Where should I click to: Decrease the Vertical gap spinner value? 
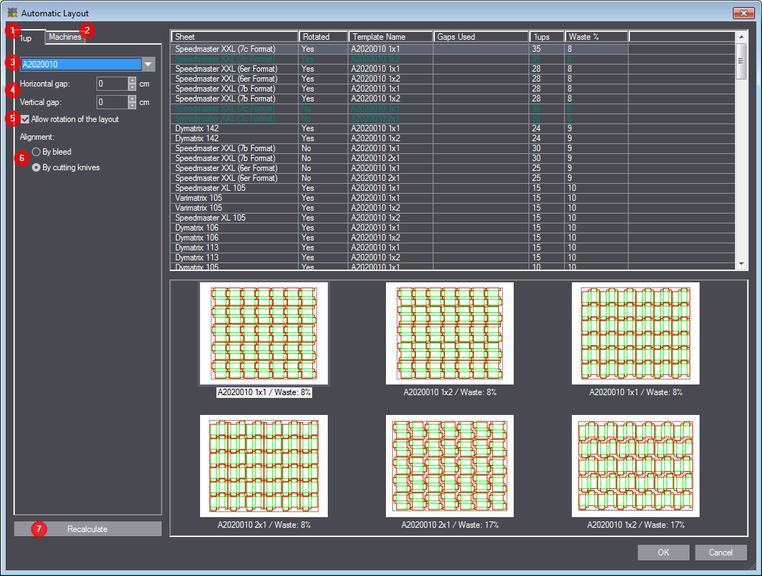pyautogui.click(x=132, y=106)
